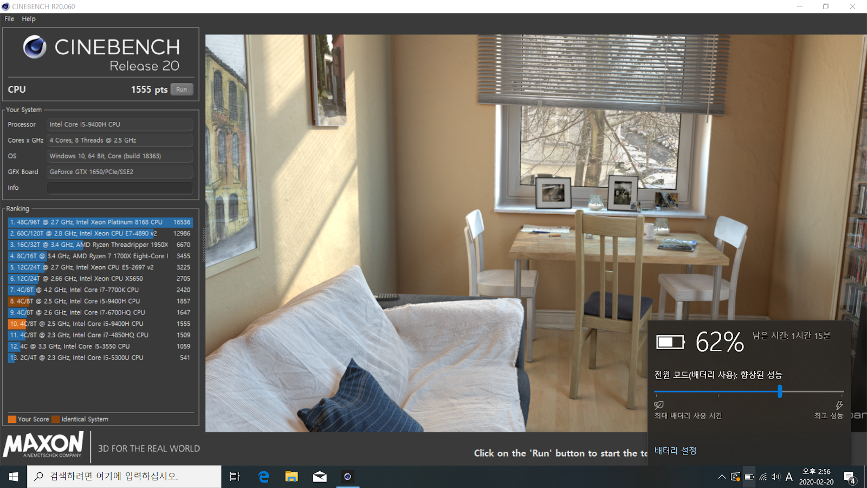The height and width of the screenshot is (488, 867).
Task: Select ranking row Core i7-4850HQ CPU
Action: coord(100,335)
